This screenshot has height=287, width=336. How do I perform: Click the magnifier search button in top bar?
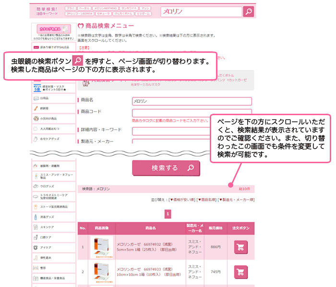[248, 12]
